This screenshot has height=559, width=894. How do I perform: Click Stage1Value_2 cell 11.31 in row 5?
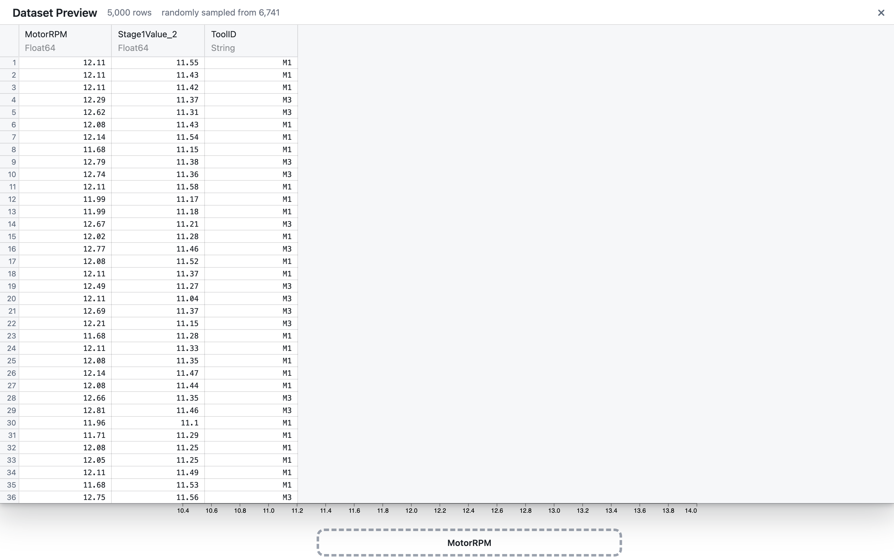click(187, 112)
